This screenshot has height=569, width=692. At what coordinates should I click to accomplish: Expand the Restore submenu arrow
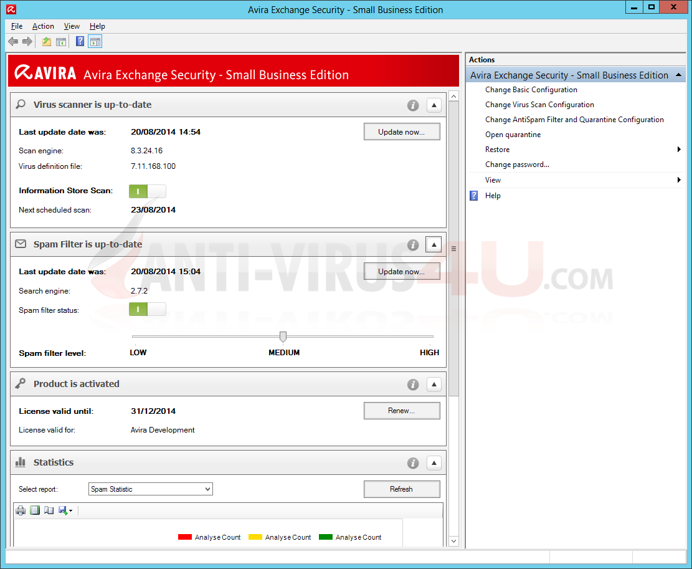679,149
